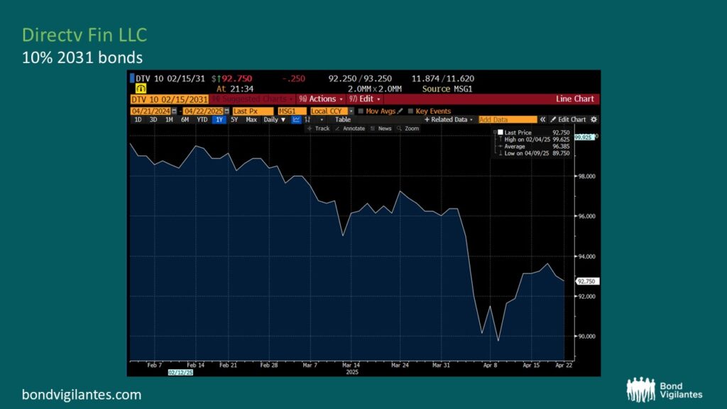Select the 1D time range

(x=138, y=119)
